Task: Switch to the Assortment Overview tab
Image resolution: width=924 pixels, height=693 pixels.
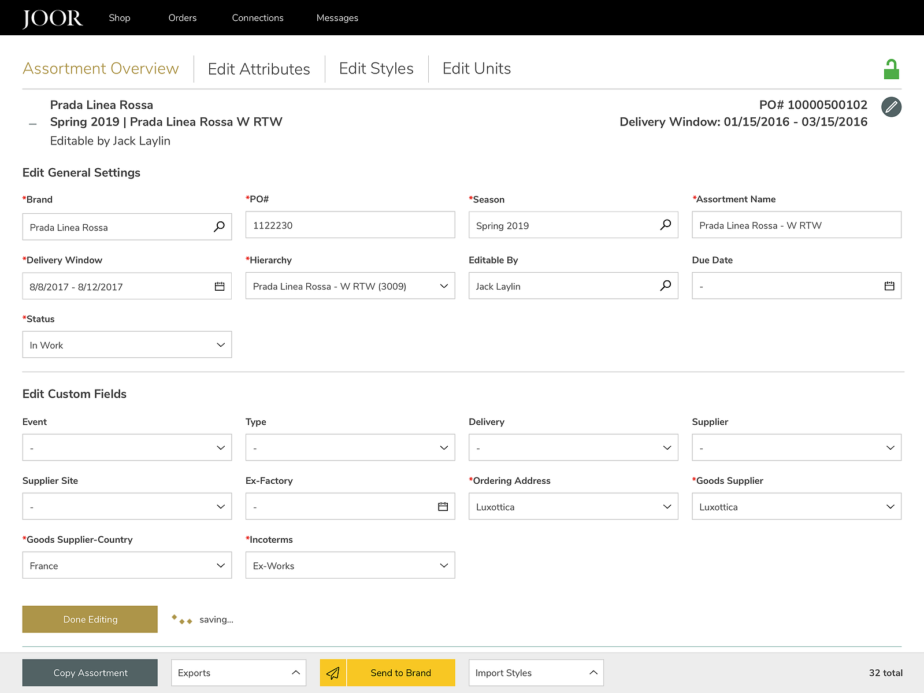Action: pos(101,68)
